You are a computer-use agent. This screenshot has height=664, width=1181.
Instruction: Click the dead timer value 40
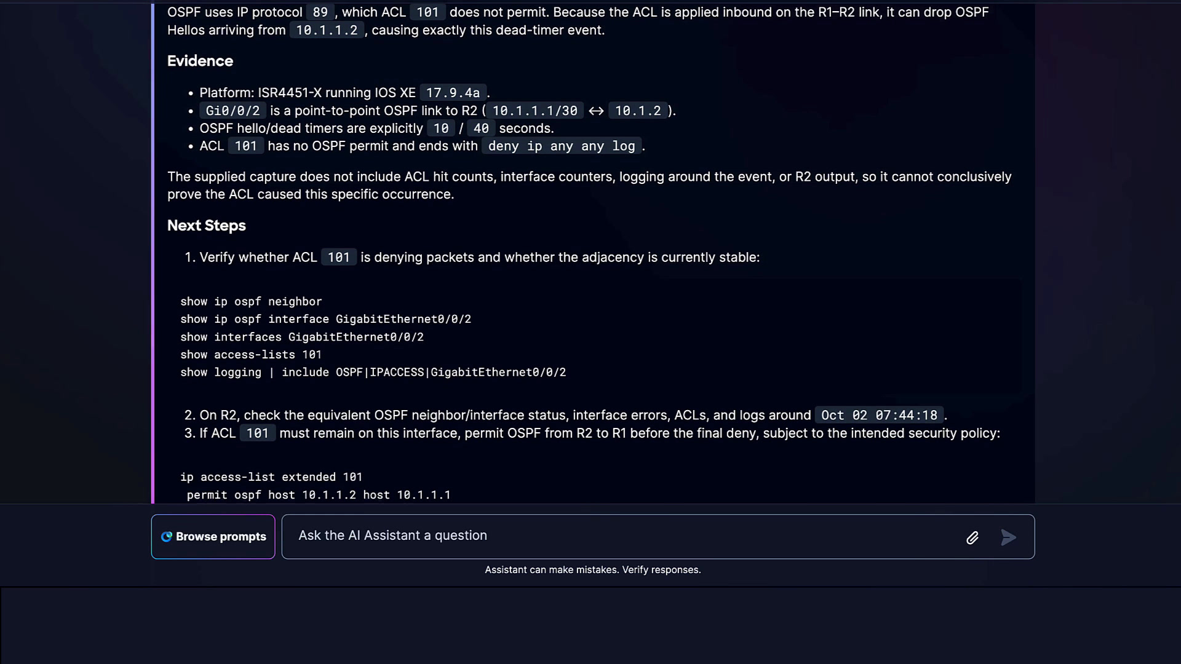[481, 128]
